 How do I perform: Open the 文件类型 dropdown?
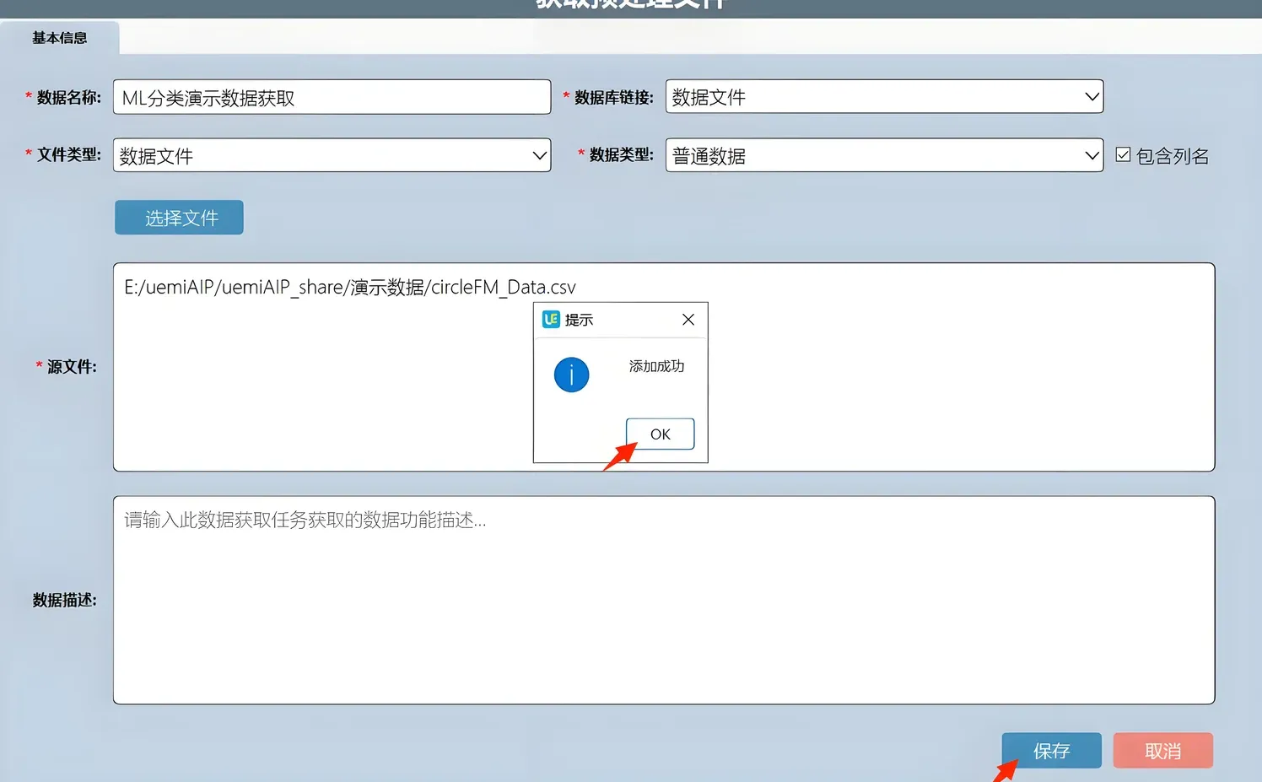(332, 155)
